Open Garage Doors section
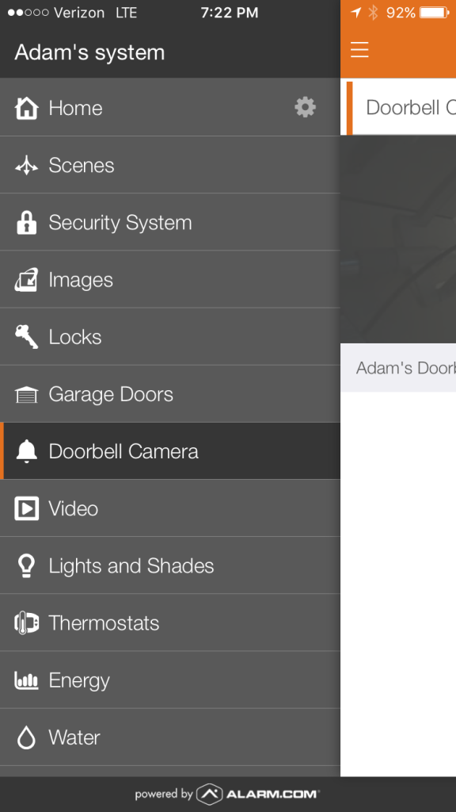Image resolution: width=456 pixels, height=812 pixels. (x=170, y=394)
